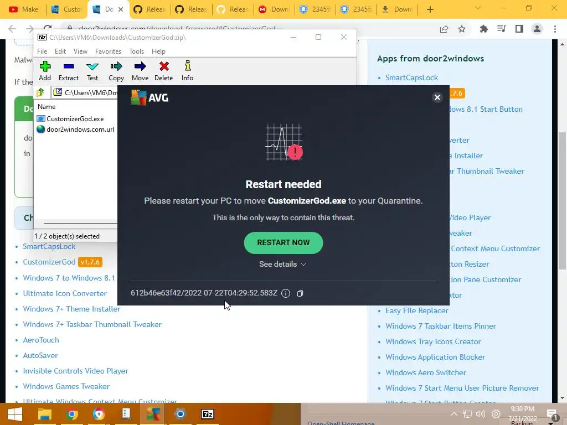This screenshot has height=425, width=567.
Task: Copy the AVG event ID to clipboard
Action: coord(300,293)
